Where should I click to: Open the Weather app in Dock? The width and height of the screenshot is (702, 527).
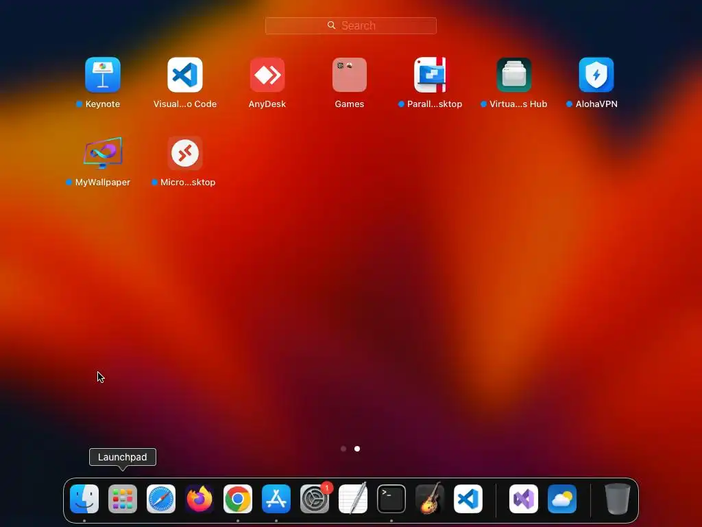click(562, 499)
